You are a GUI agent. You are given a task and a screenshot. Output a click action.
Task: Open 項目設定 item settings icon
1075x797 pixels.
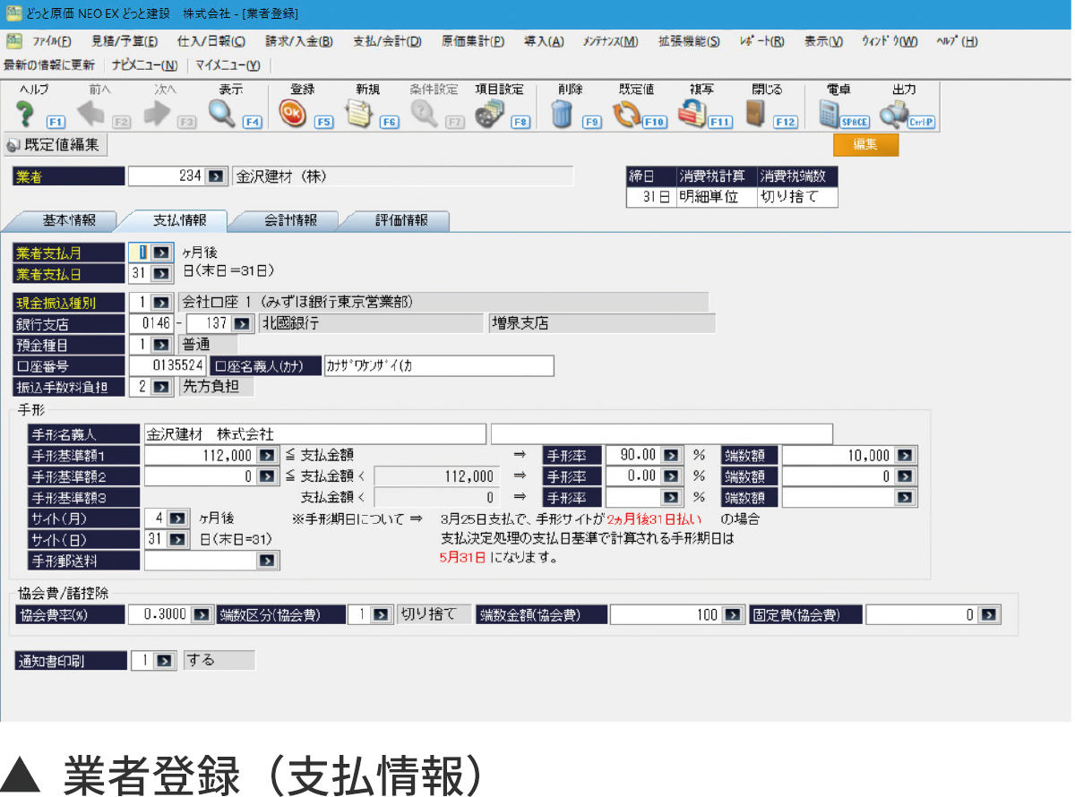489,114
